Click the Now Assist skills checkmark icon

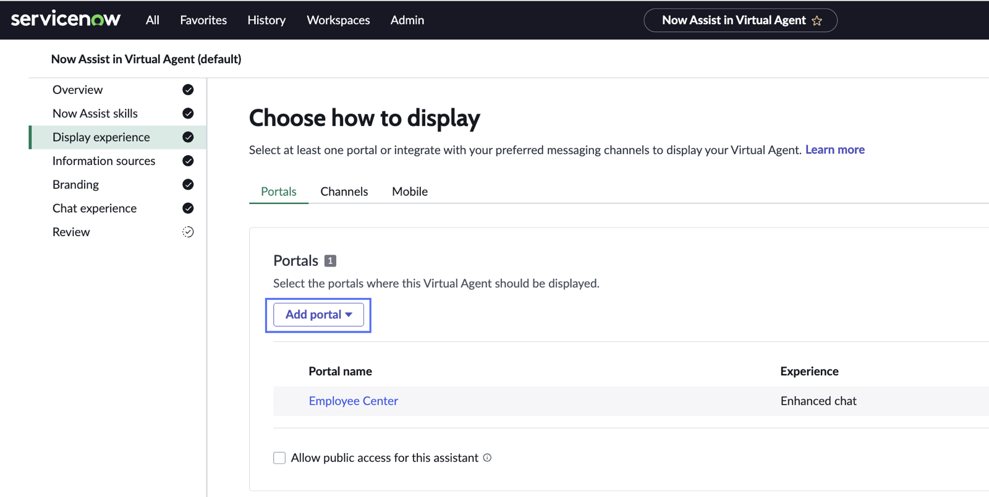pos(188,113)
